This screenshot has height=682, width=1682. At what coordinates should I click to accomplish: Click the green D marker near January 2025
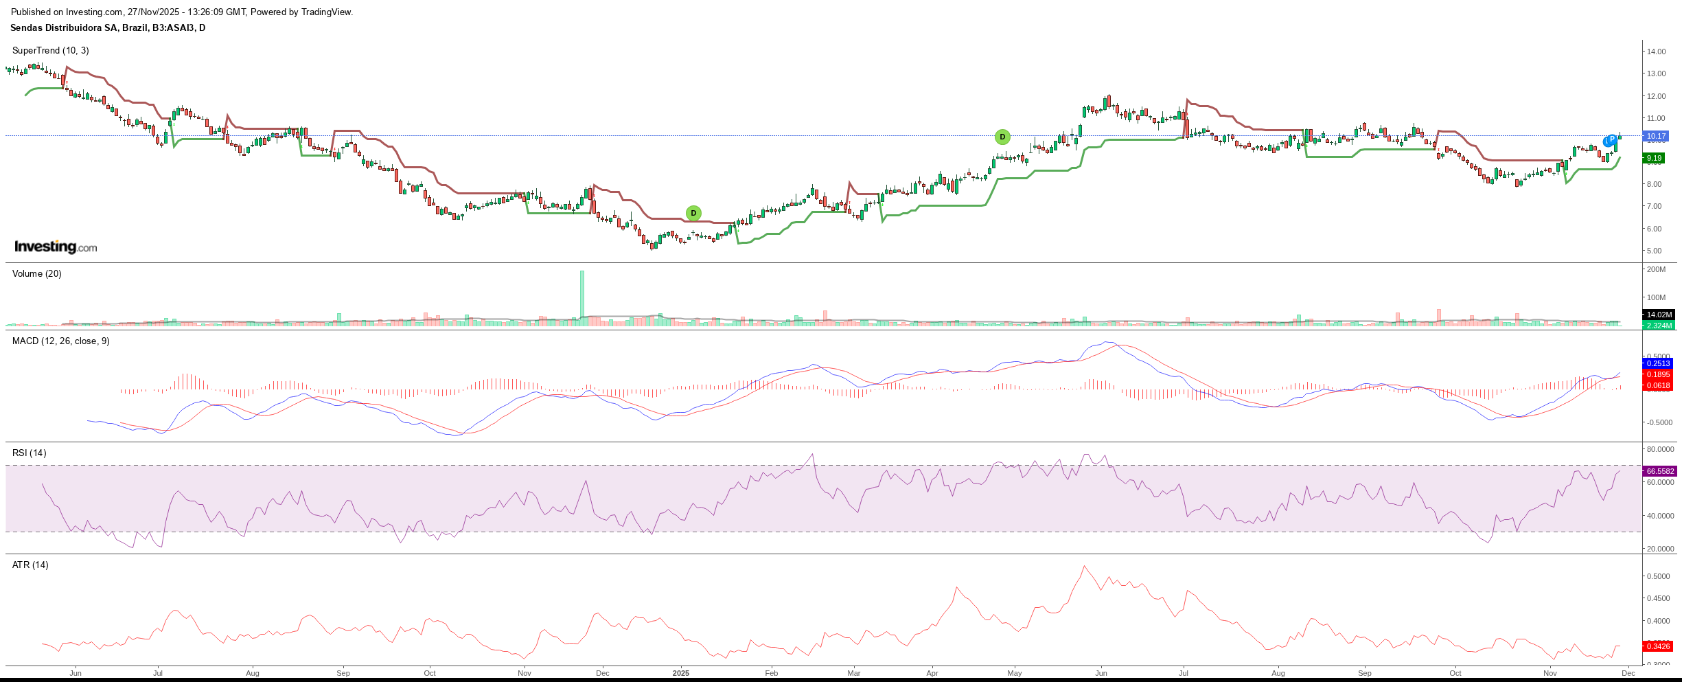coord(693,213)
